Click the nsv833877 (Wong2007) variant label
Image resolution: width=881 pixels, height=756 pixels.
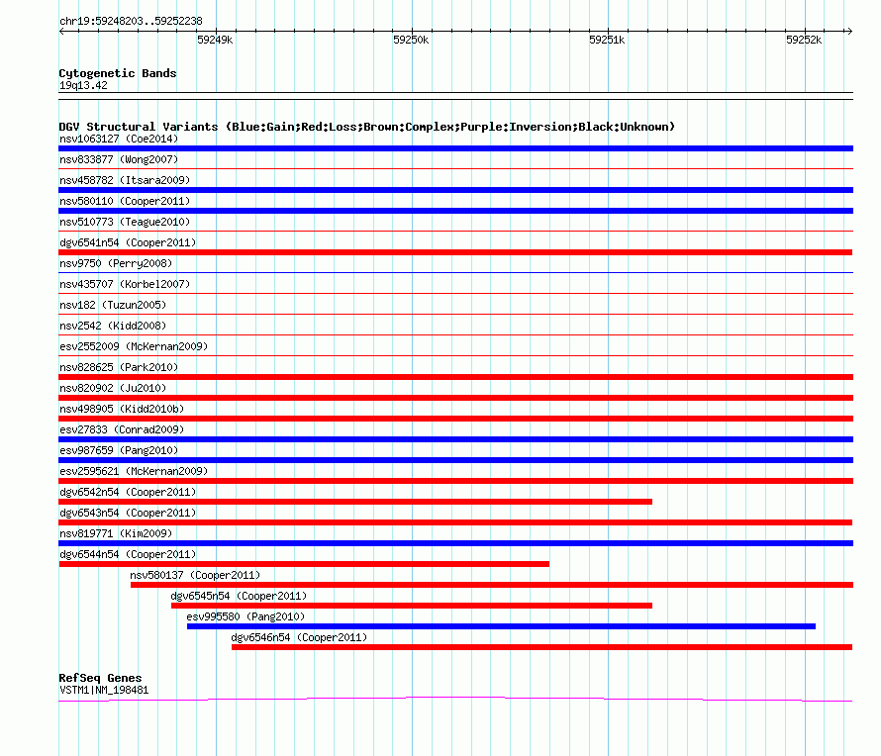click(119, 159)
